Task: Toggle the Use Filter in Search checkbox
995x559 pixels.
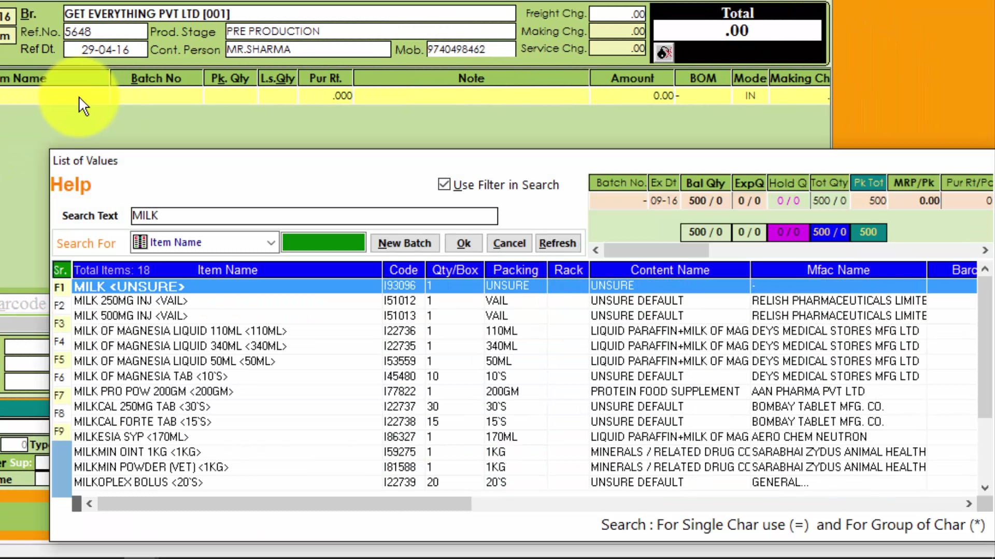Action: [x=444, y=184]
